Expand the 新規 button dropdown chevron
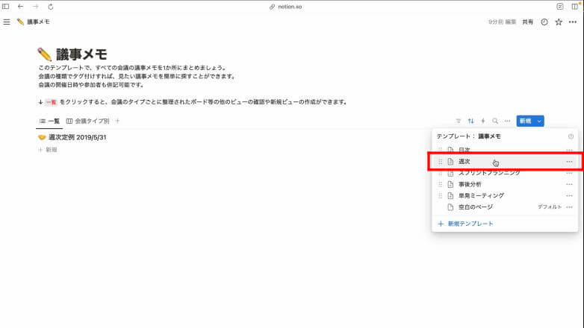 click(x=539, y=121)
